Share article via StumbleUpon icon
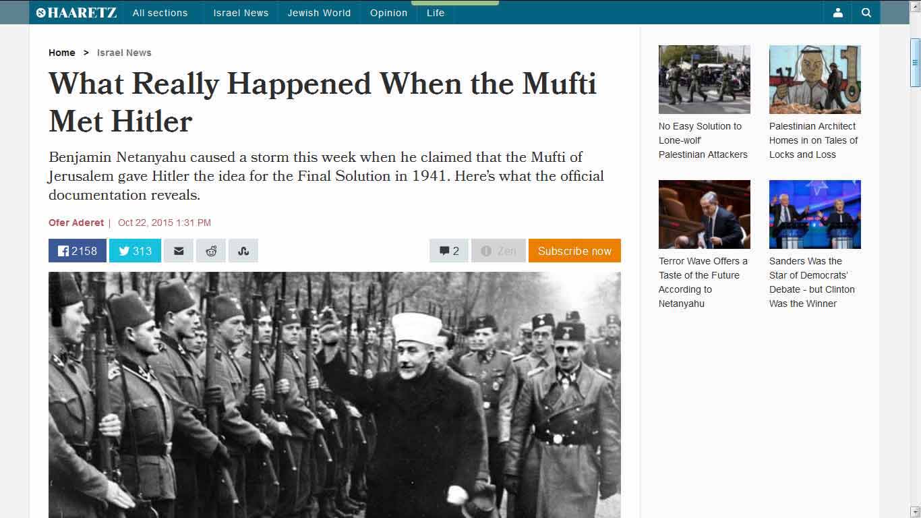 coord(243,251)
